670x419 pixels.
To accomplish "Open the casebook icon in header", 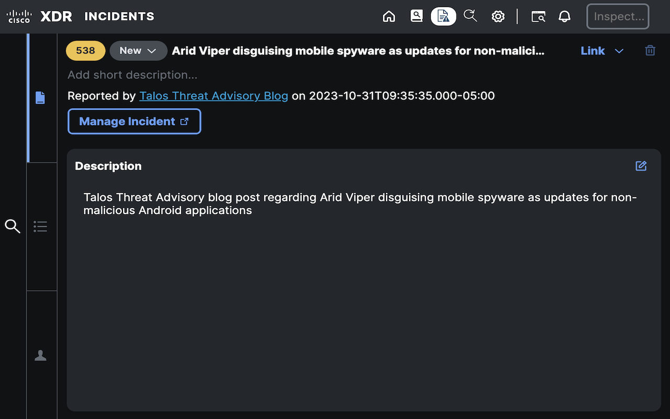I will pos(417,16).
